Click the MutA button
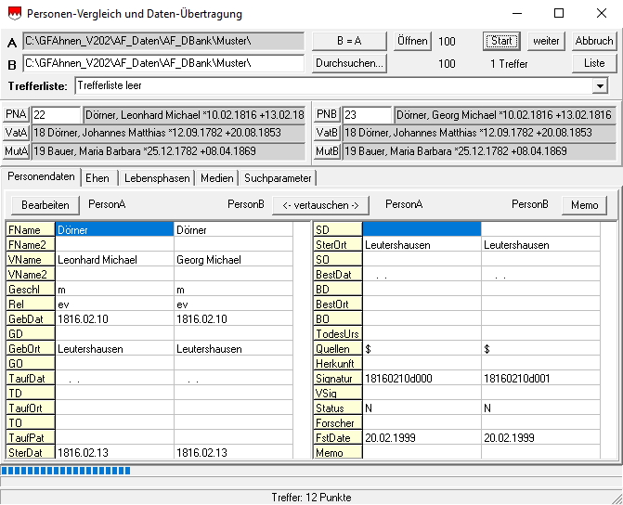This screenshot has height=505, width=623. click(x=16, y=151)
